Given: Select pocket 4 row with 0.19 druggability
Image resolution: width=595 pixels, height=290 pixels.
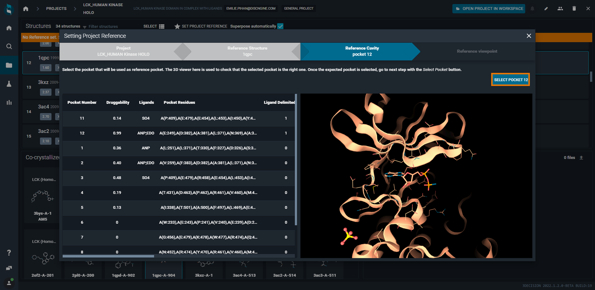Looking at the screenshot, I should [x=178, y=193].
